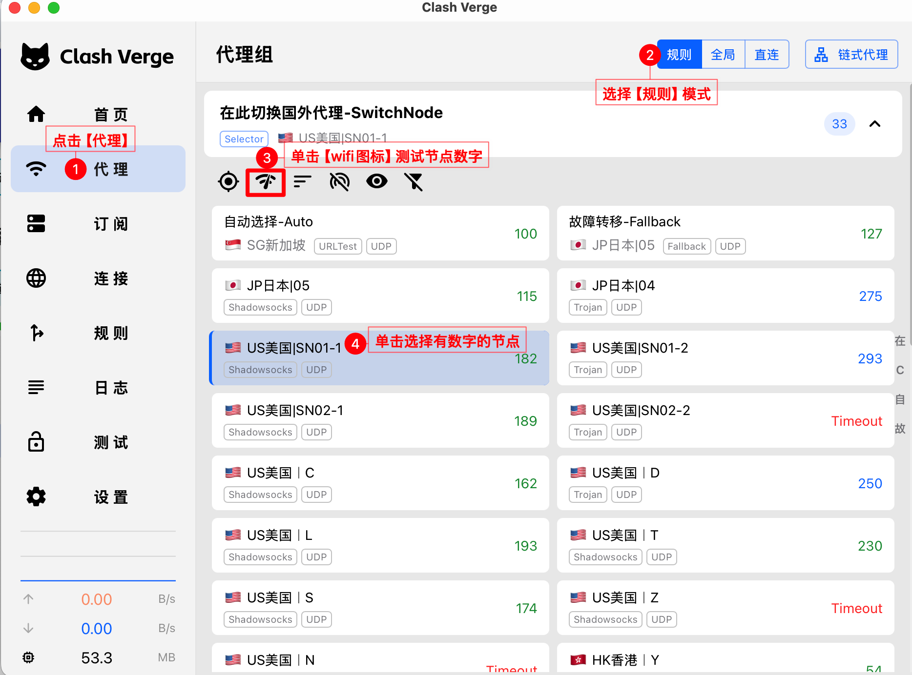Click the test lock icon
The height and width of the screenshot is (675, 912).
(36, 442)
